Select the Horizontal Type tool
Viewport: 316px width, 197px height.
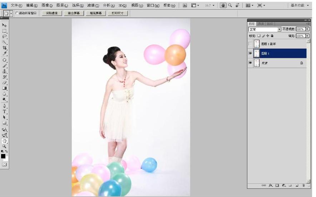pos(4,112)
